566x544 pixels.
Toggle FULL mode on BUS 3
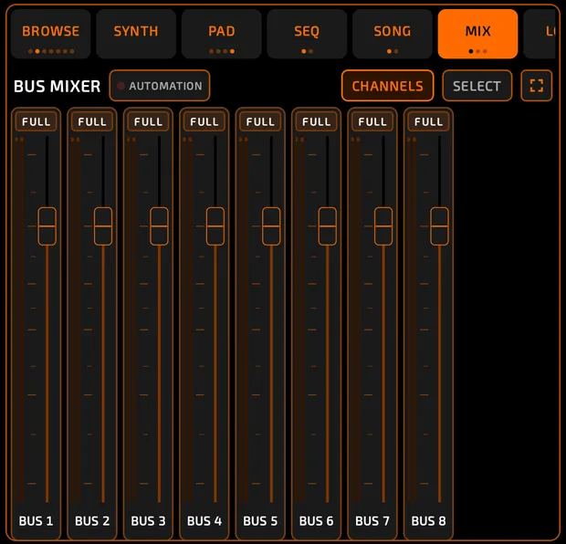click(x=148, y=121)
